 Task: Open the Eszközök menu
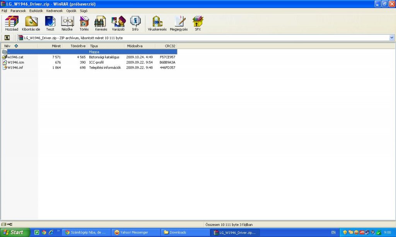(36, 11)
